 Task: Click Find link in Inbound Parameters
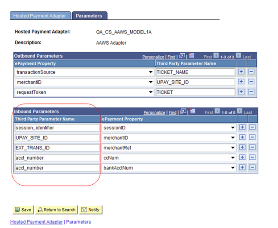(x=173, y=112)
